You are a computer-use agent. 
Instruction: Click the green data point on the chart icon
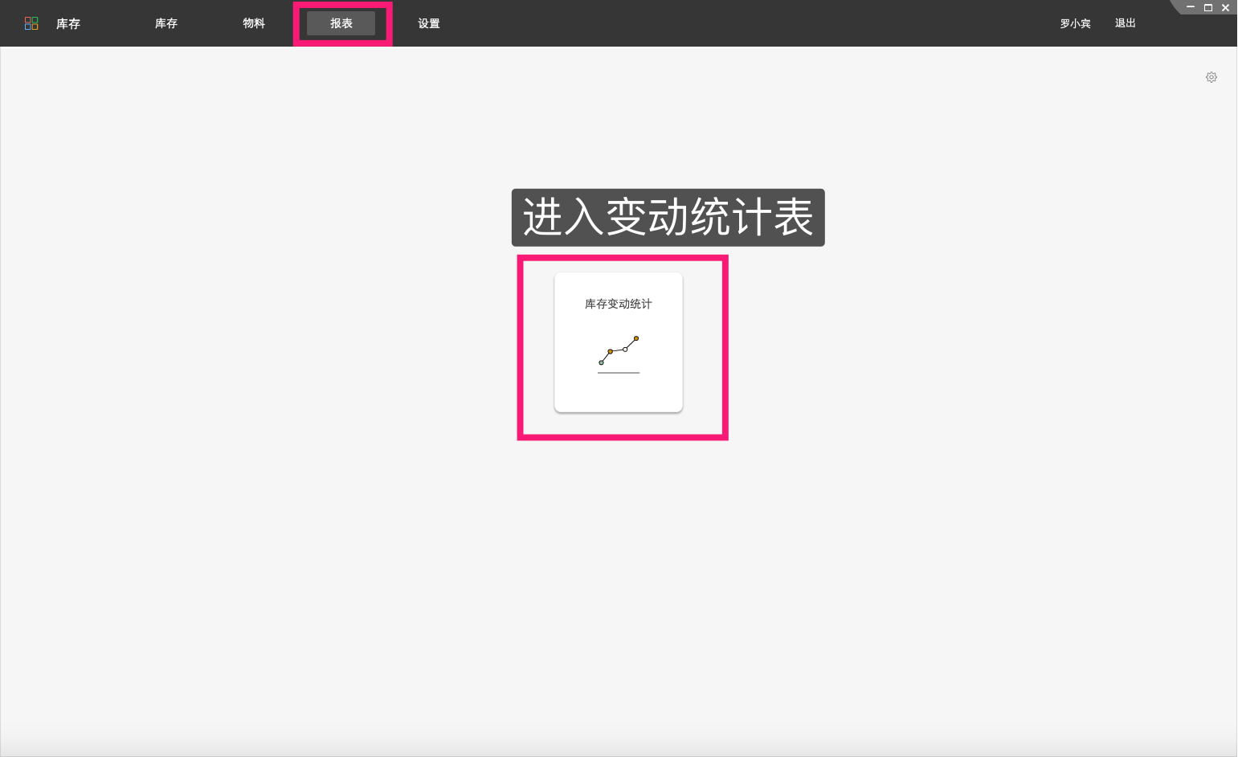[602, 362]
